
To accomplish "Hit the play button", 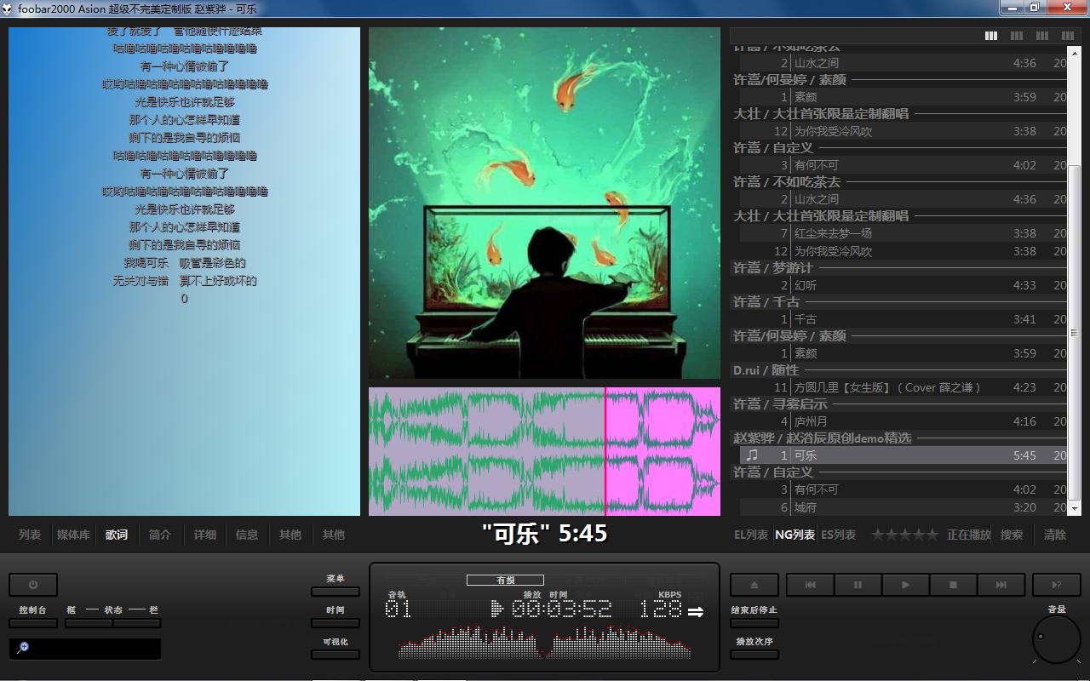I will (906, 585).
